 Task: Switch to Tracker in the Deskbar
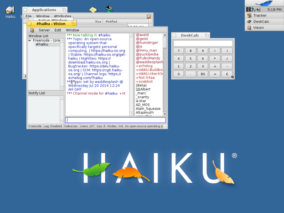pos(264,16)
